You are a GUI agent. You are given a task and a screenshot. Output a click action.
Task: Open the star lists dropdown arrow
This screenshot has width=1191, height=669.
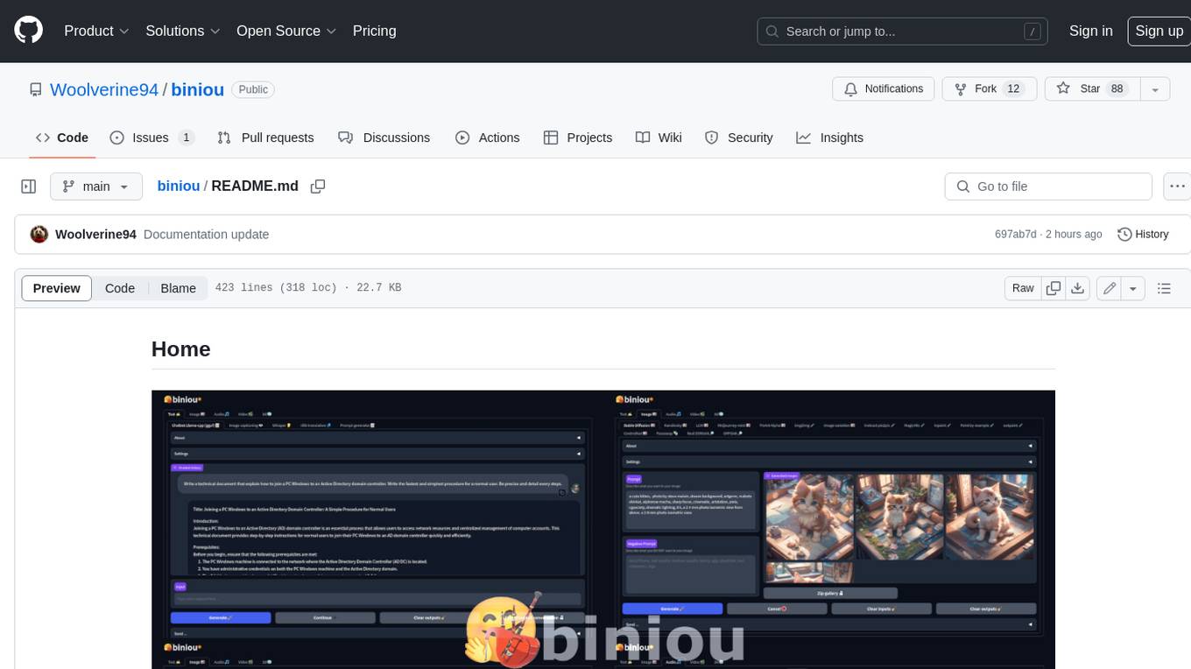click(x=1155, y=89)
